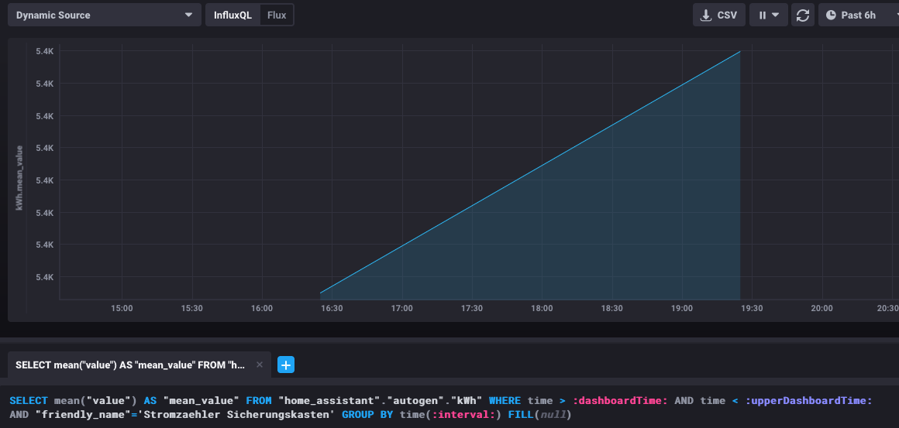
Task: Click the manual refresh icon
Action: click(803, 15)
